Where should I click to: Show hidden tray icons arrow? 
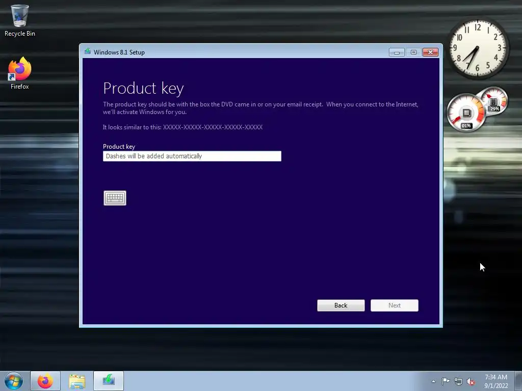(433, 381)
